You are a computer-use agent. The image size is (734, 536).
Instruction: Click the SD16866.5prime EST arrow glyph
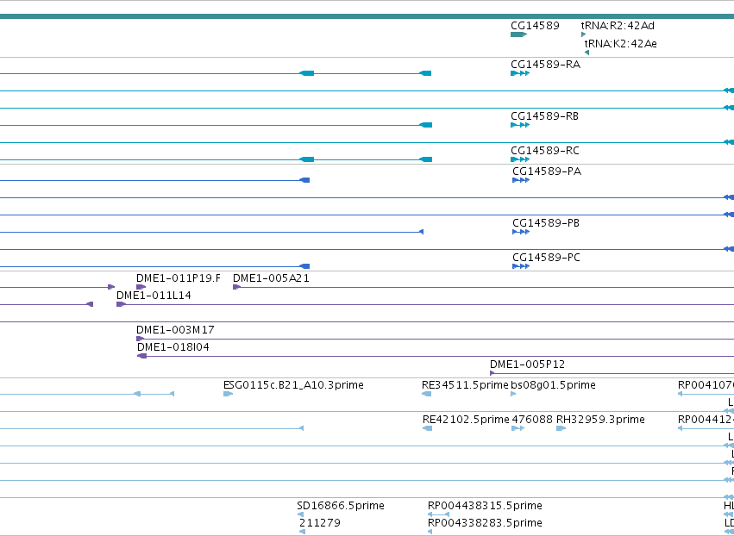[x=300, y=514]
